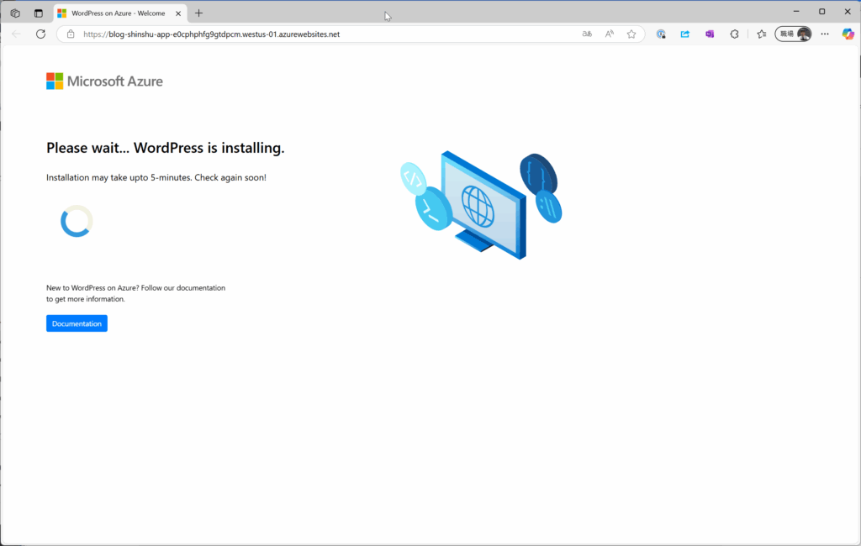The height and width of the screenshot is (546, 861).
Task: Close the browser window
Action: pos(848,12)
